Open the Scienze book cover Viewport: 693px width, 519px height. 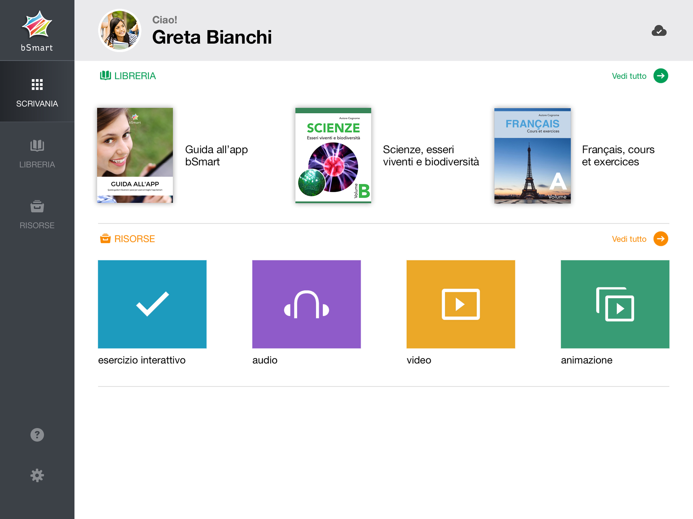pyautogui.click(x=333, y=155)
